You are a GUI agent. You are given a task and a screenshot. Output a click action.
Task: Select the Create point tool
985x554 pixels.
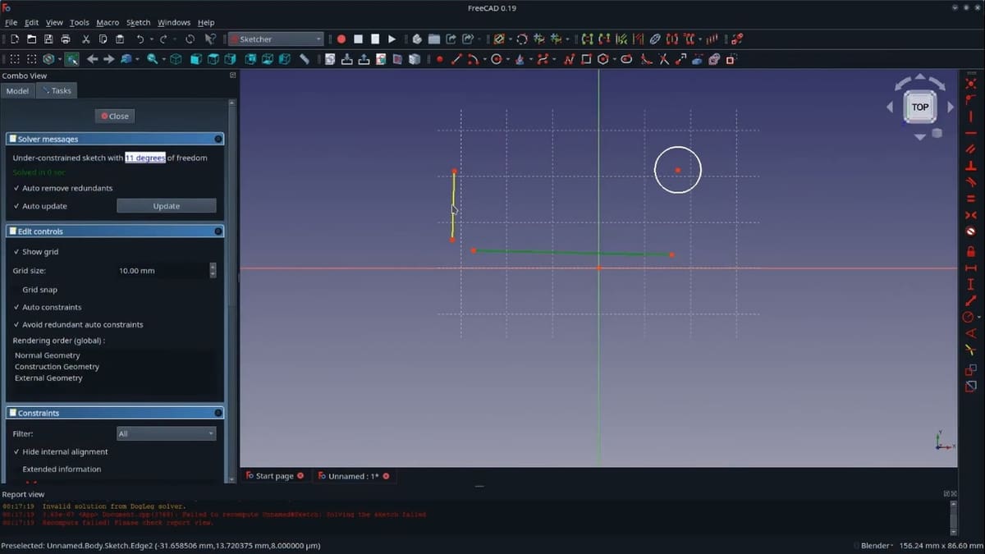439,59
